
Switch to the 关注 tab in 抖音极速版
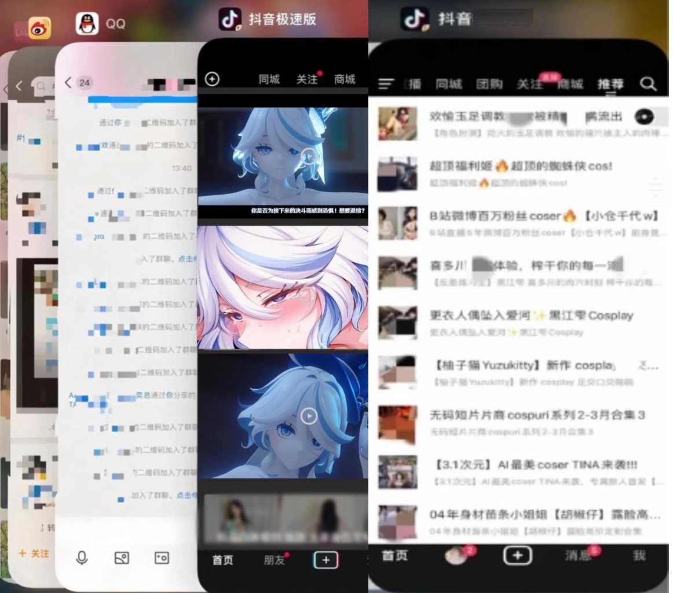point(308,79)
